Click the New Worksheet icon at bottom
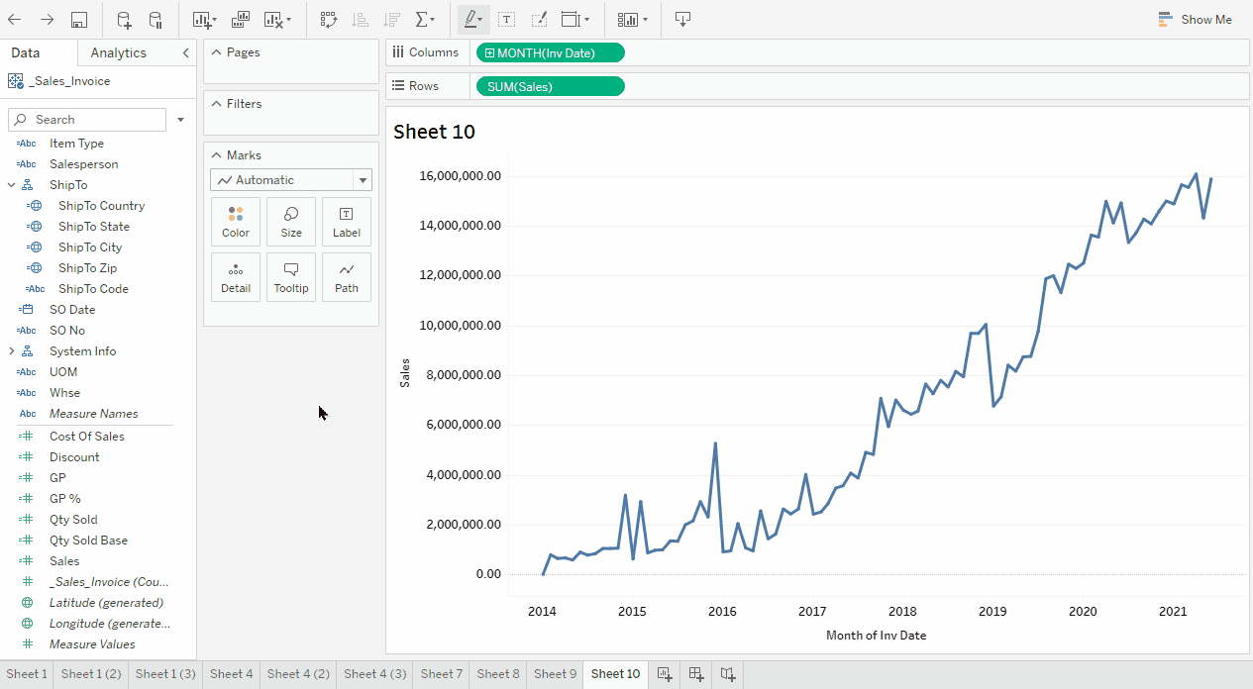 (x=665, y=674)
